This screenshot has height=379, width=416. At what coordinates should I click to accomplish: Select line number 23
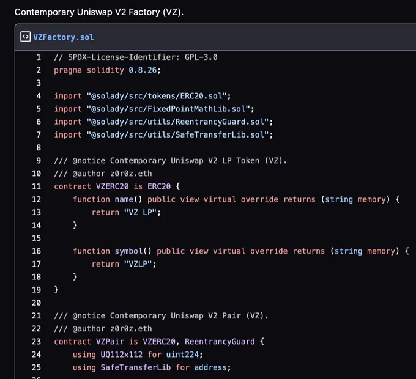(x=36, y=342)
